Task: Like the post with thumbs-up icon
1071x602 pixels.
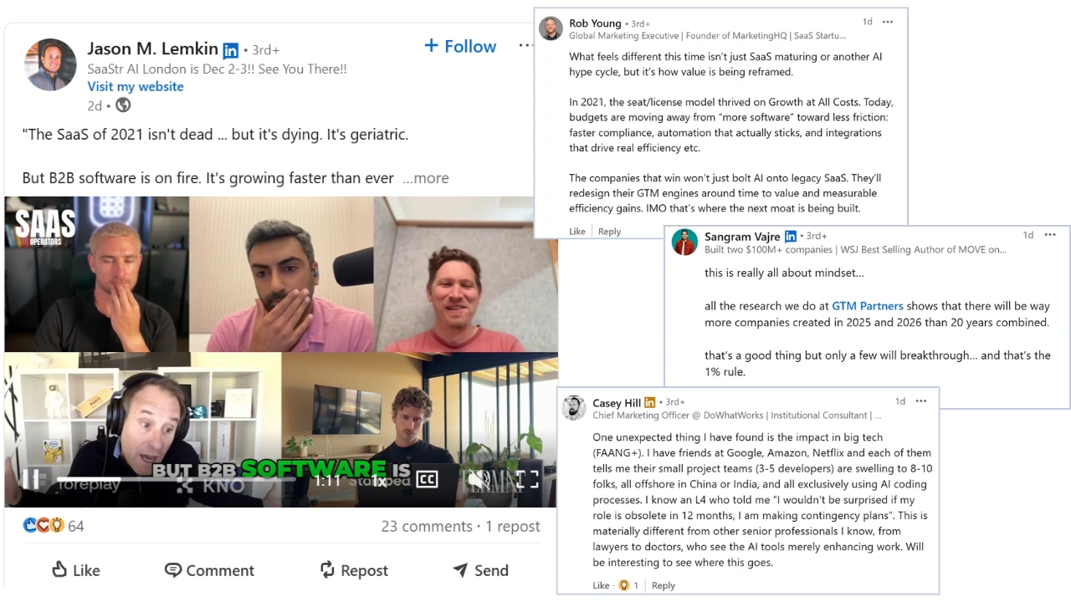Action: [x=75, y=570]
